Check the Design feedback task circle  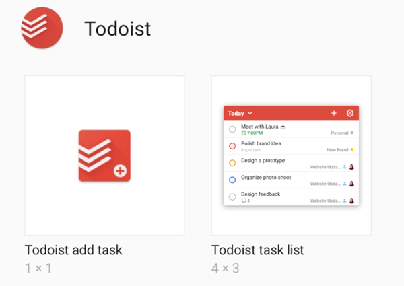232,197
